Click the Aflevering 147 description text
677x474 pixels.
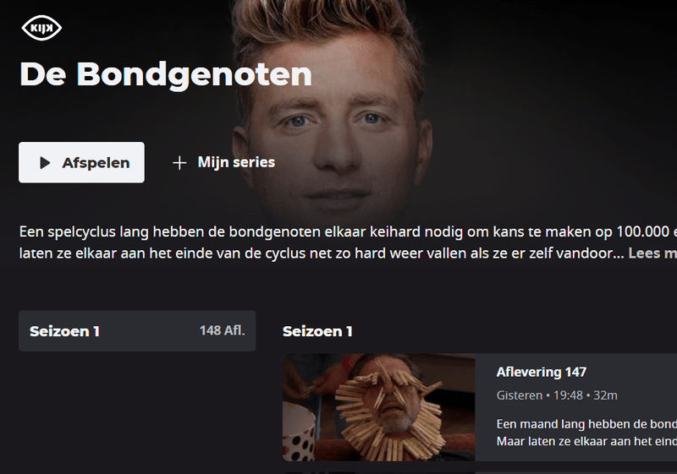[586, 433]
